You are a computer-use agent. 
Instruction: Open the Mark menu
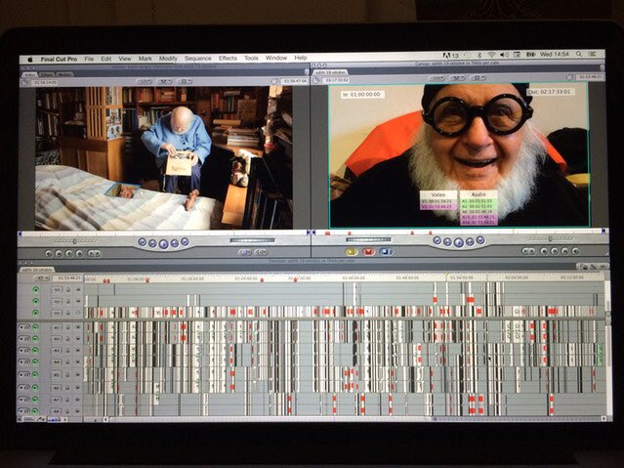tap(145, 59)
